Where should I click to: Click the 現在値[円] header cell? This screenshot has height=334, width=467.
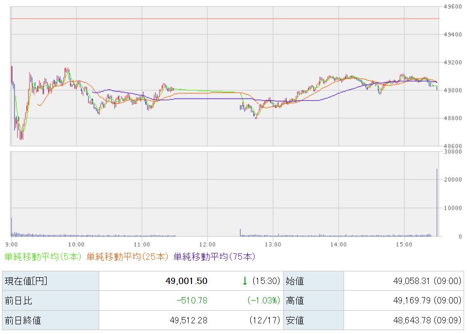tap(26, 281)
